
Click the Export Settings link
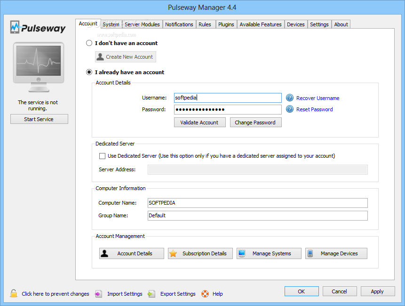[x=178, y=294]
